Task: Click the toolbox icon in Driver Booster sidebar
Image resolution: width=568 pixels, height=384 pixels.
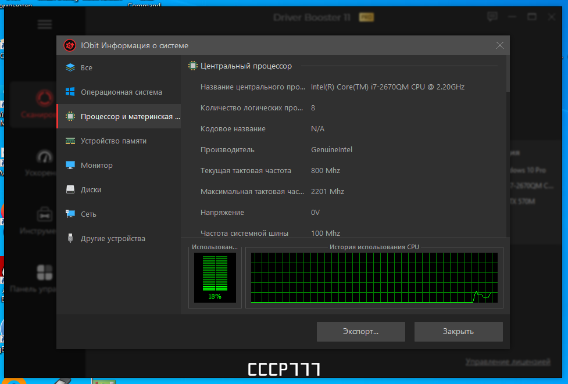Action: (x=45, y=214)
